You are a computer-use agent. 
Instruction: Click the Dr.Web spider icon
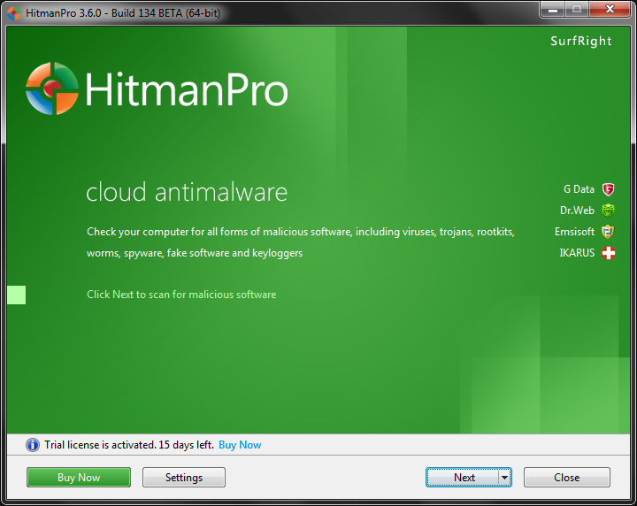[608, 211]
